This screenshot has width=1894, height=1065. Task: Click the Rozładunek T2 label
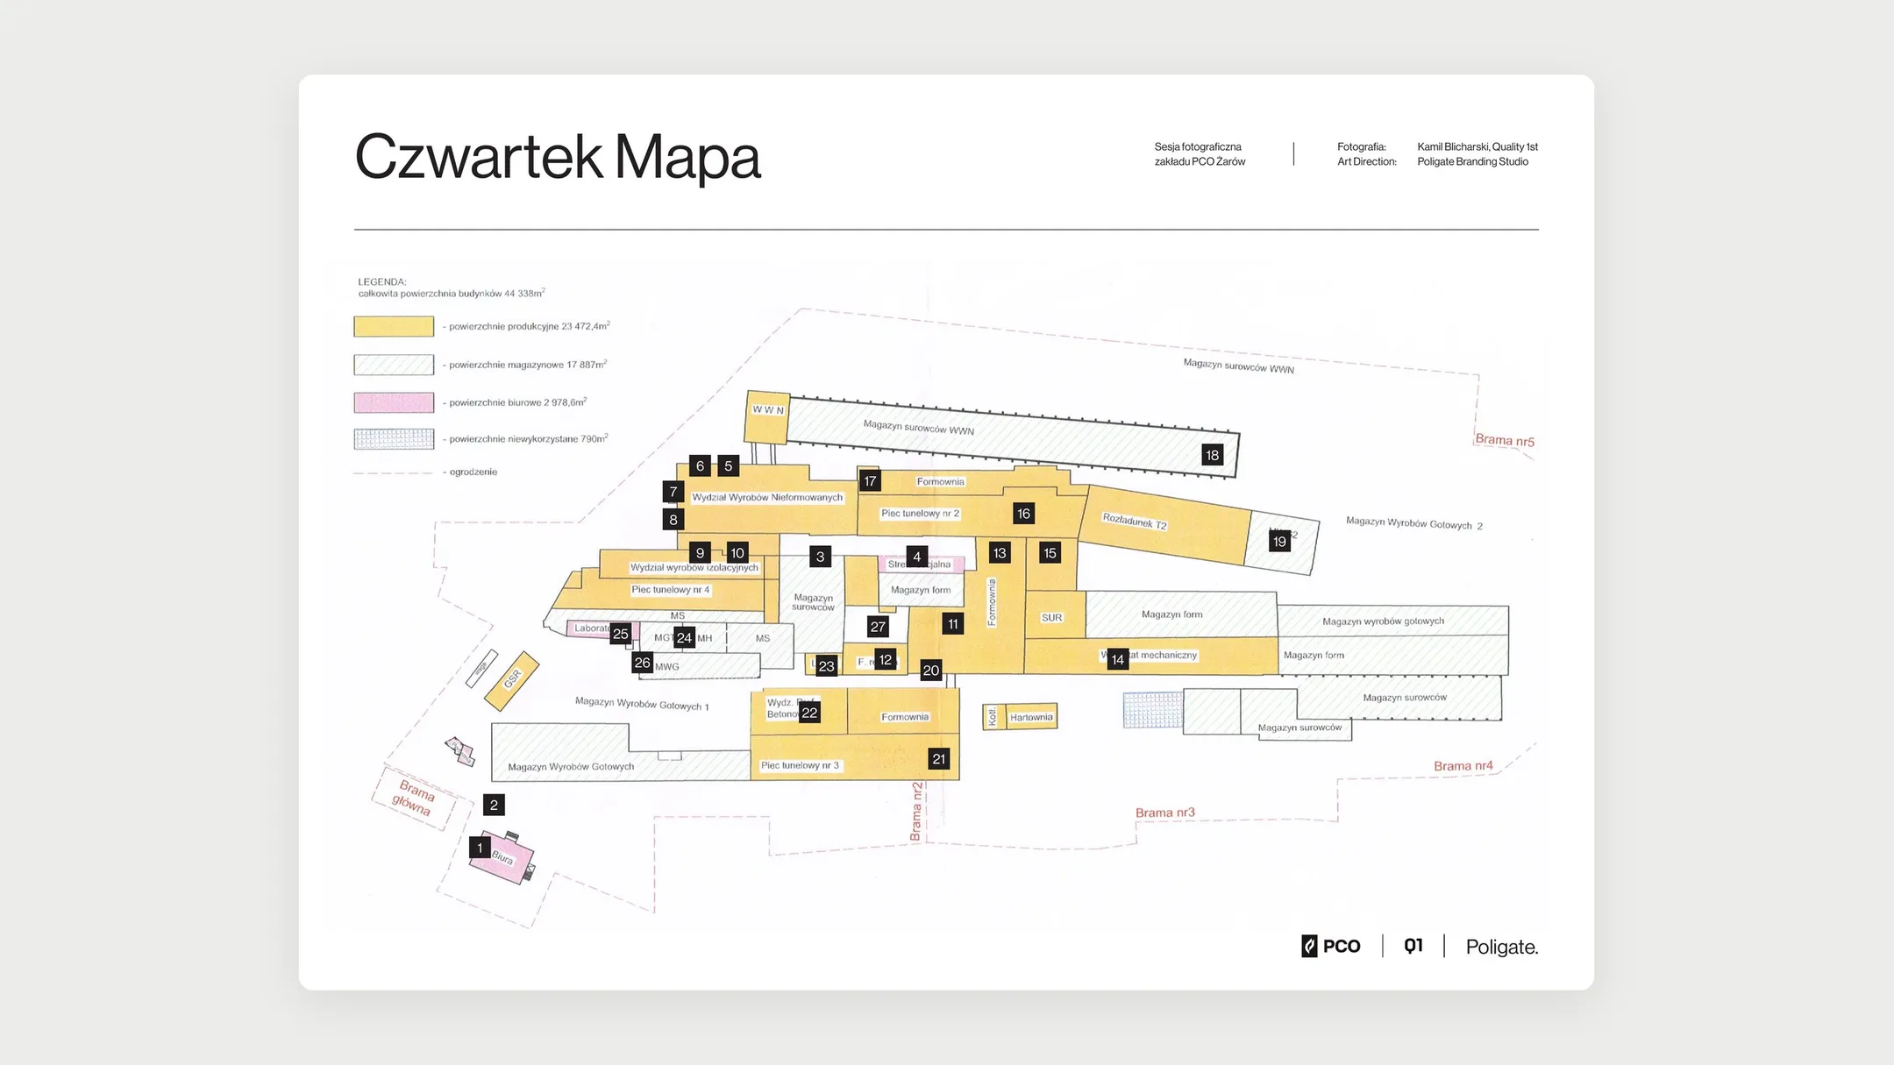click(1135, 522)
